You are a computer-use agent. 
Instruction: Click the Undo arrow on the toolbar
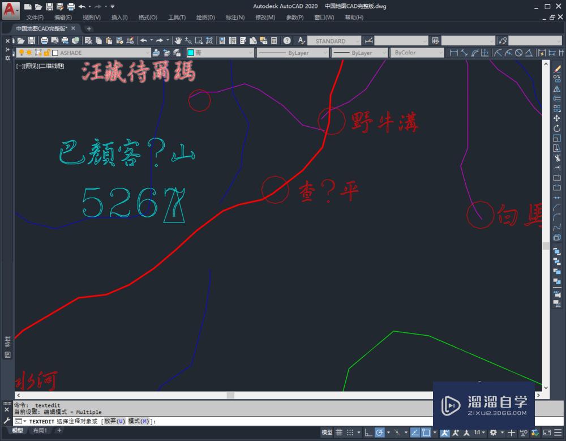pyautogui.click(x=144, y=41)
